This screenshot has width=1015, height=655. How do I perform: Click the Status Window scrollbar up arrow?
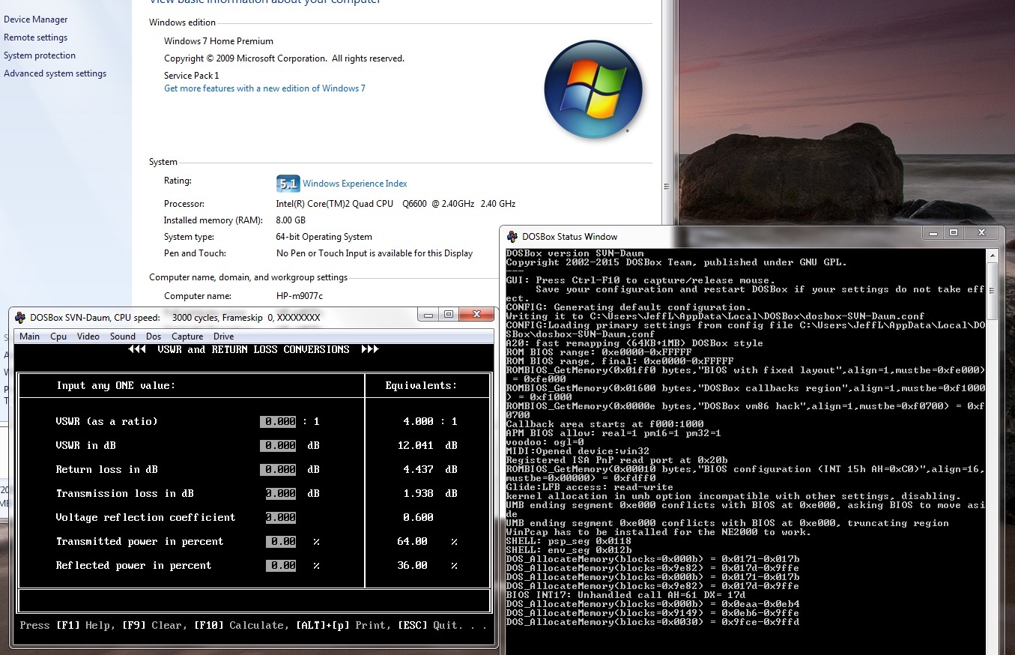(993, 256)
